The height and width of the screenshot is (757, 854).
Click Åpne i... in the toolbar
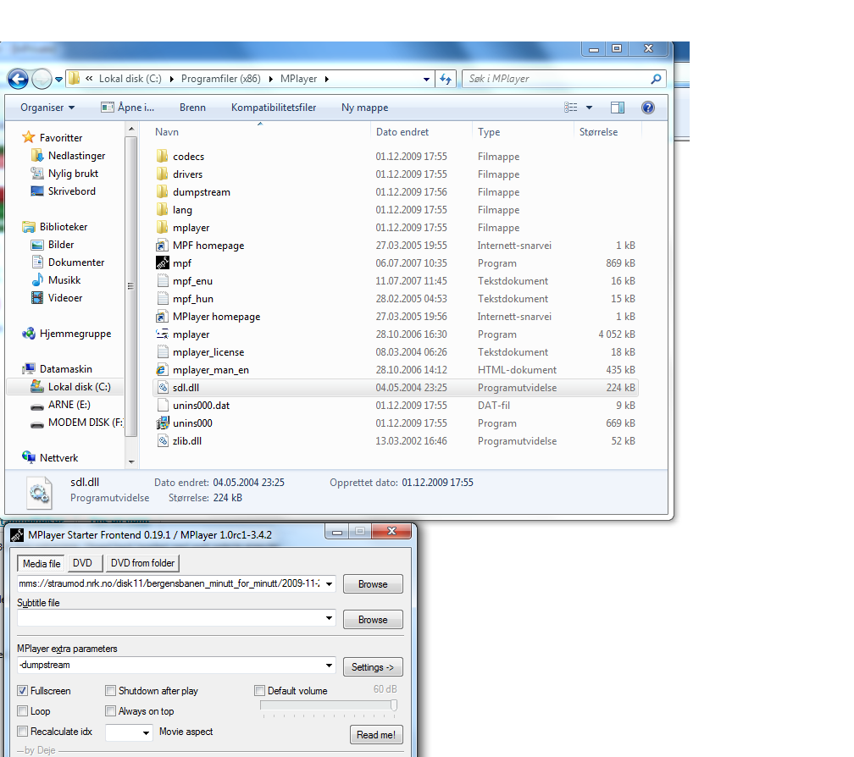click(128, 108)
